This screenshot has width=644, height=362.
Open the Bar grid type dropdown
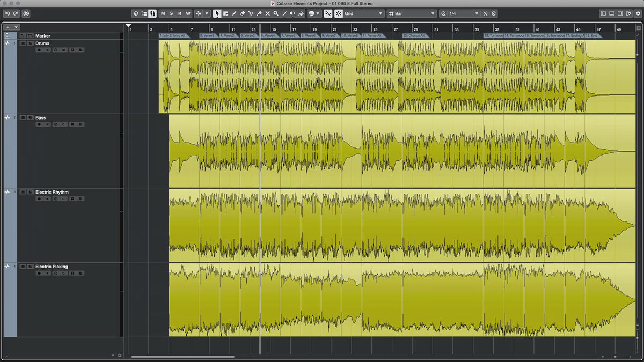coord(411,13)
